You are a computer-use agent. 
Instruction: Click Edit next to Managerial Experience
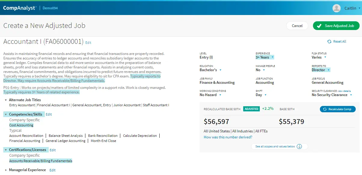tap(52, 170)
